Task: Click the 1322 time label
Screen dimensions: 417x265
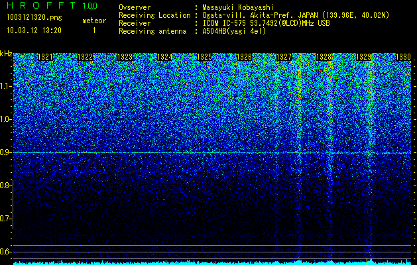Action: [x=85, y=57]
